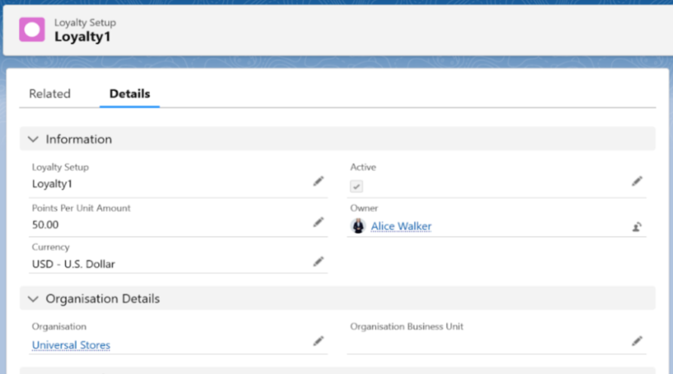
Task: Open the Universal Stores organisation link
Action: pos(71,345)
